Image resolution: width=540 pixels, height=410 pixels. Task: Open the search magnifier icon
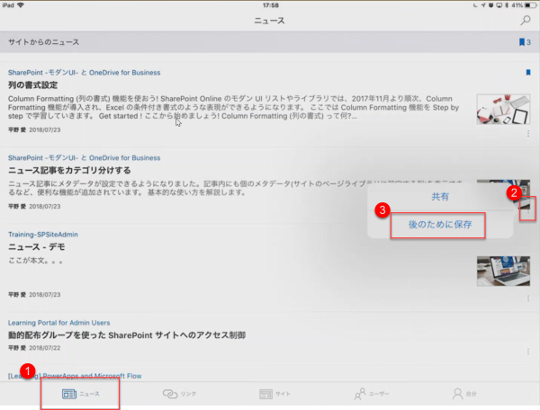(526, 21)
